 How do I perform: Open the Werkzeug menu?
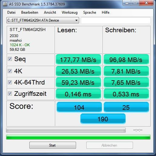point(70,12)
